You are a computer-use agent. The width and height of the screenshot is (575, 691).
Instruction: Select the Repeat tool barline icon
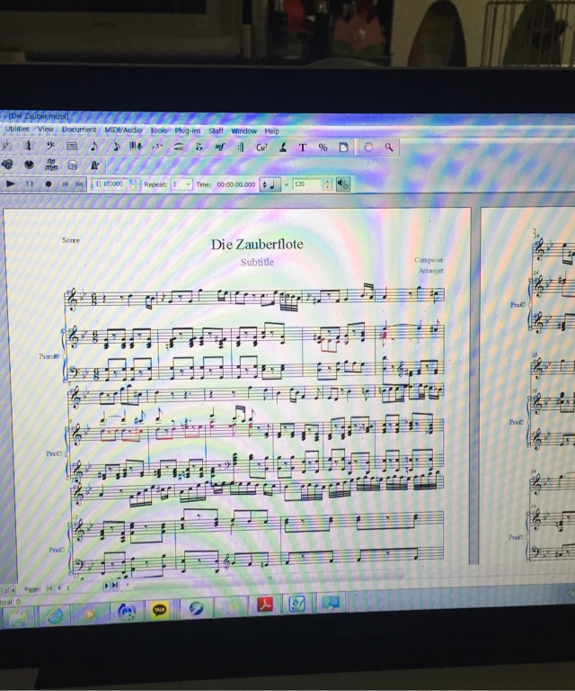[x=241, y=148]
